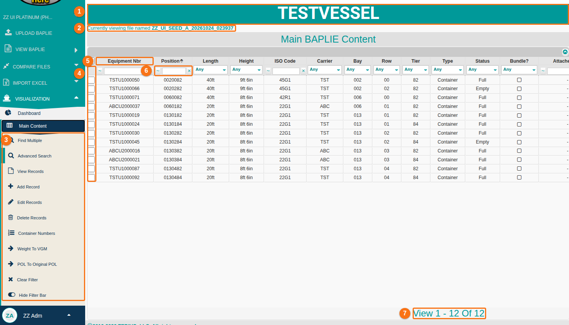The height and width of the screenshot is (325, 569).
Task: Click the Import Excel icon
Action: (x=6, y=82)
